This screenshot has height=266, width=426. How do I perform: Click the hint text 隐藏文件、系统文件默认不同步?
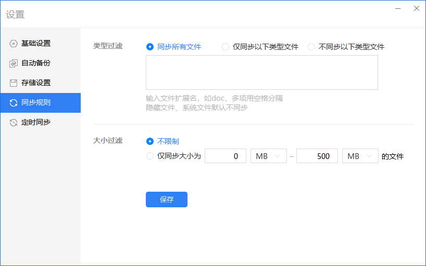[197, 108]
